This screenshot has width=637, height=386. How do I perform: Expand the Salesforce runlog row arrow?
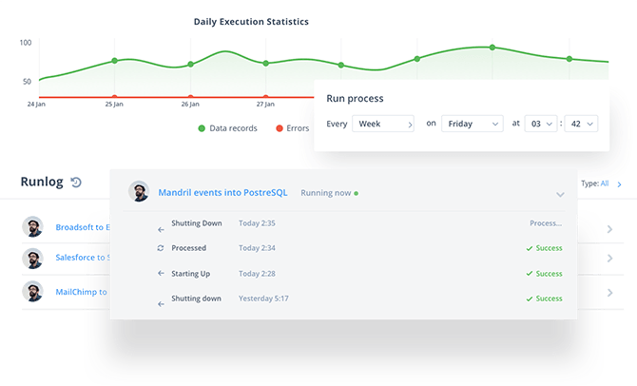[x=608, y=258]
